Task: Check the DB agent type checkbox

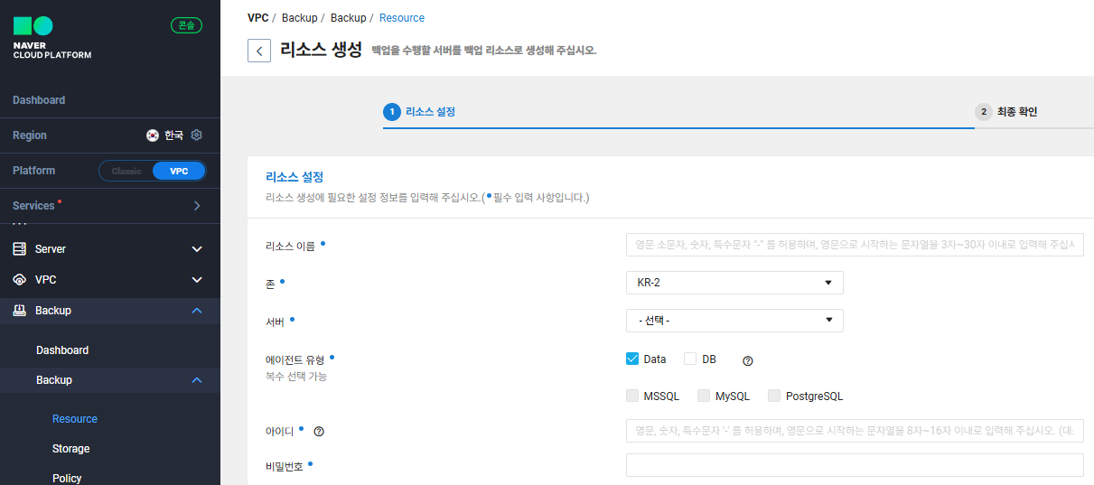Action: pos(690,359)
